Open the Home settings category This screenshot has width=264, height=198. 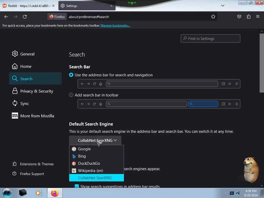[x=35, y=66]
